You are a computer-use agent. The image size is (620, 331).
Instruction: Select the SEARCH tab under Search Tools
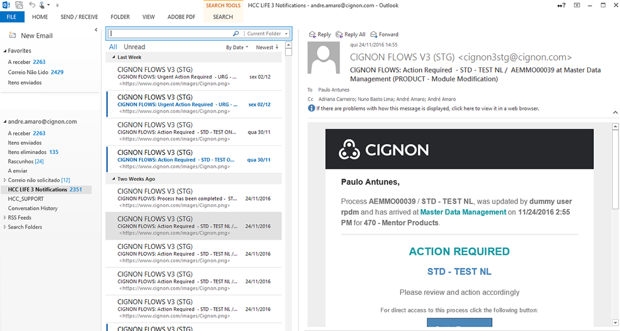223,17
